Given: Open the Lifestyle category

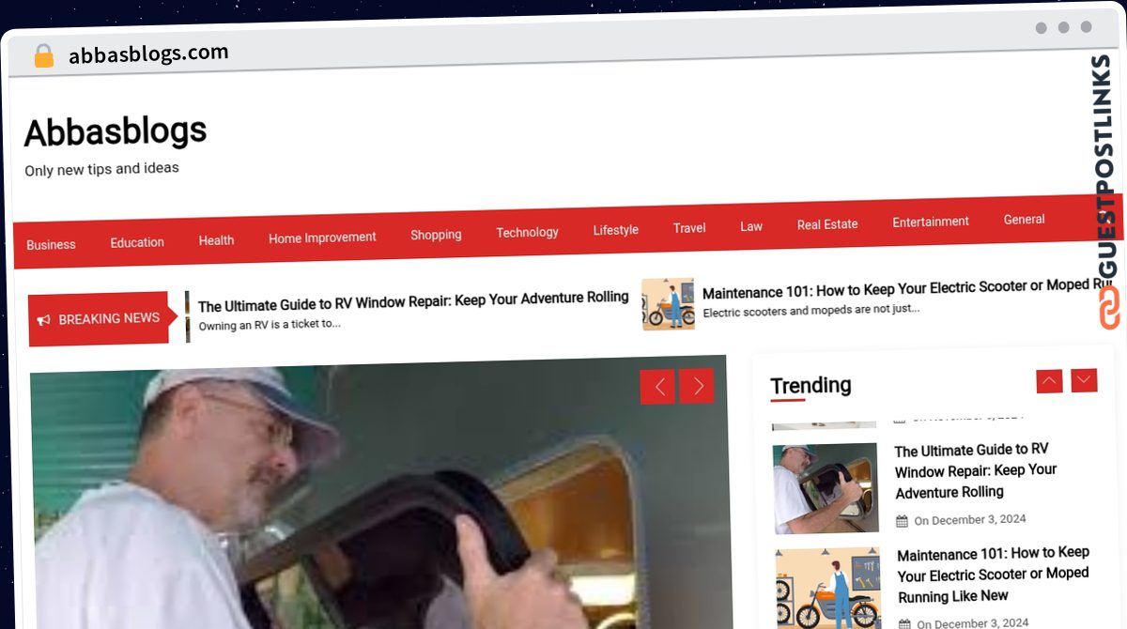Looking at the screenshot, I should pyautogui.click(x=615, y=230).
